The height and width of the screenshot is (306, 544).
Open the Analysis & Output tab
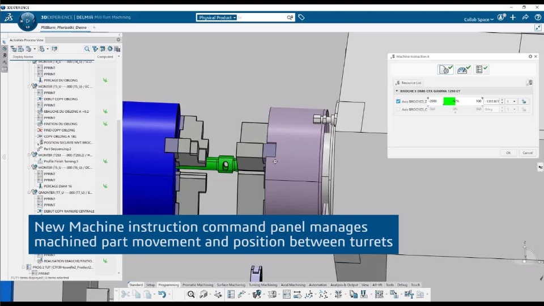[x=344, y=285]
